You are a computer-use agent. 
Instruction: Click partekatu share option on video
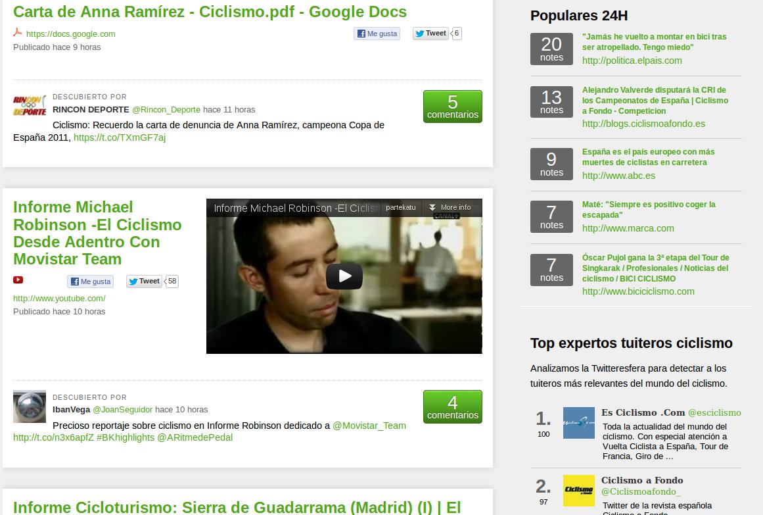[400, 207]
